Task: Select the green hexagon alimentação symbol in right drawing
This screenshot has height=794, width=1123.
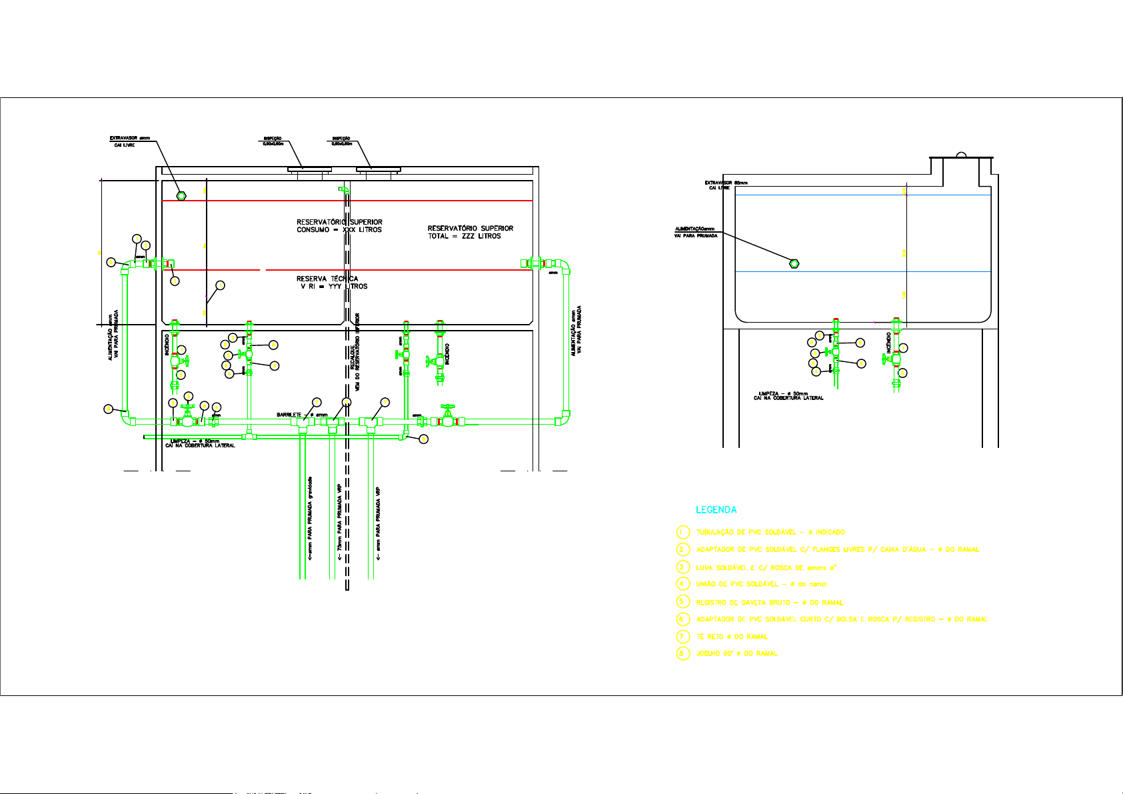Action: [x=794, y=263]
